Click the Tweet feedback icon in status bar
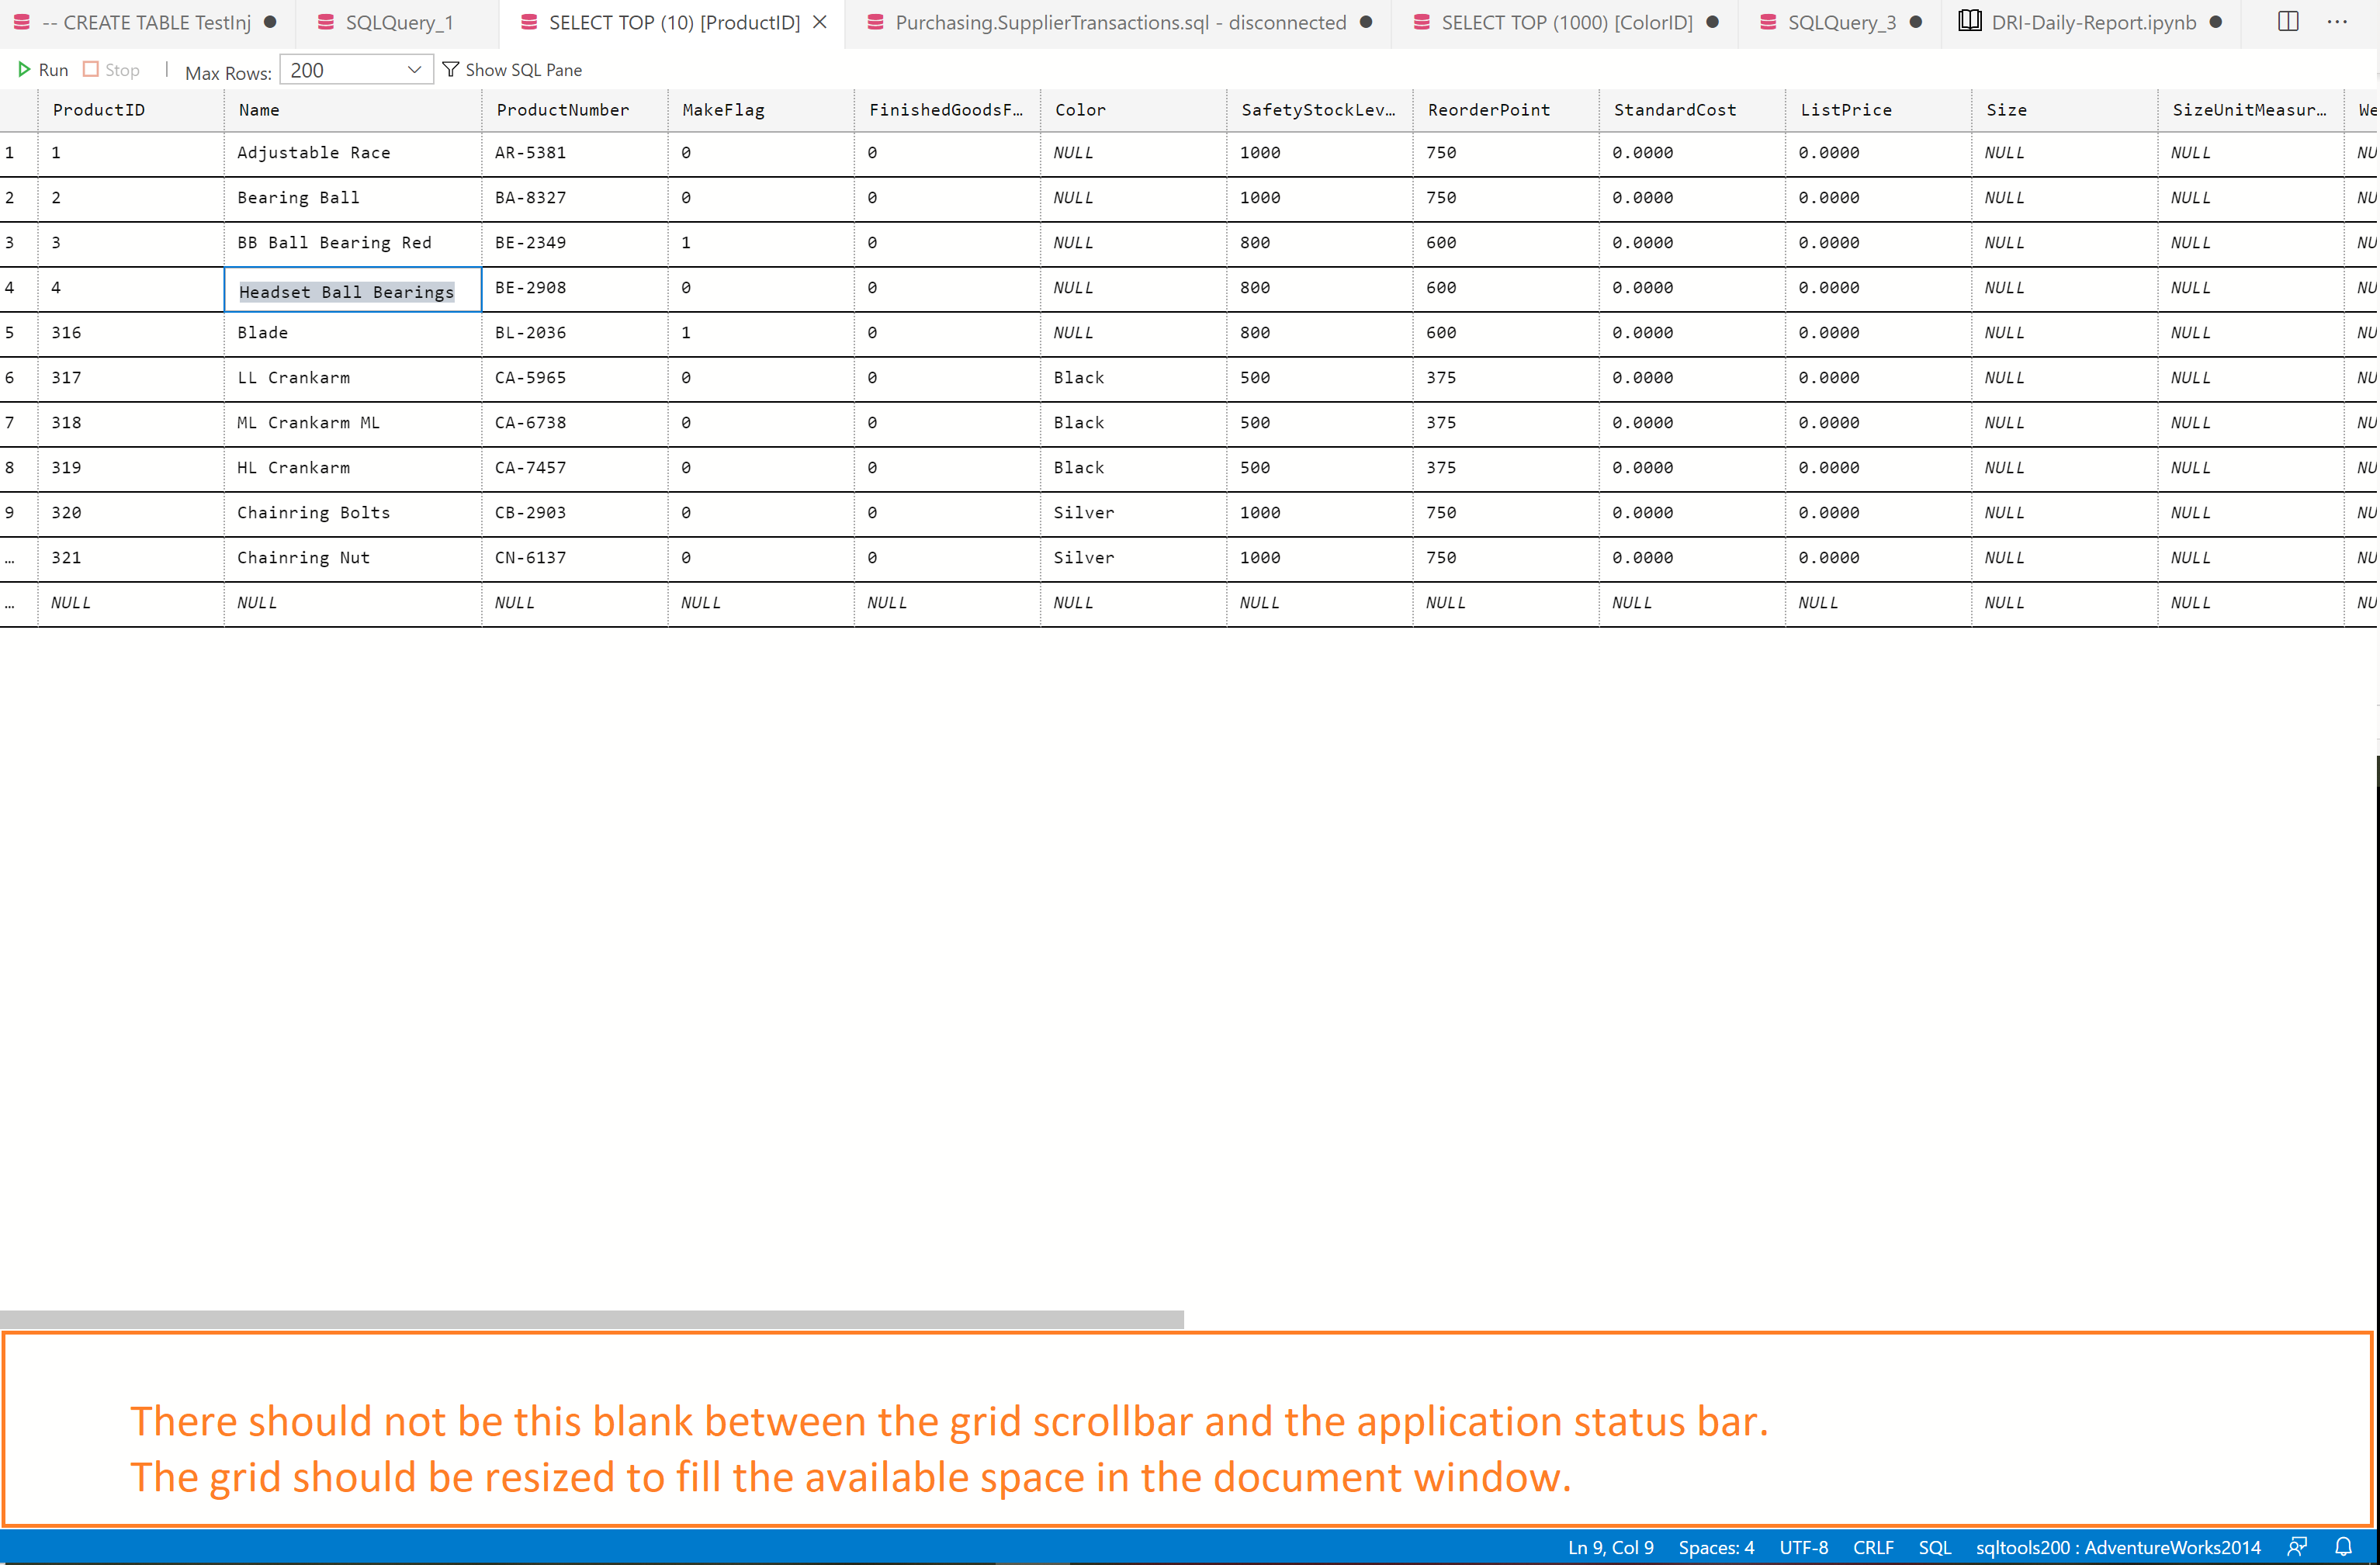This screenshot has height=1565, width=2380. point(2297,1546)
